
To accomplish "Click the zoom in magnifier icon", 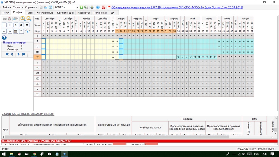I will click(23, 19).
